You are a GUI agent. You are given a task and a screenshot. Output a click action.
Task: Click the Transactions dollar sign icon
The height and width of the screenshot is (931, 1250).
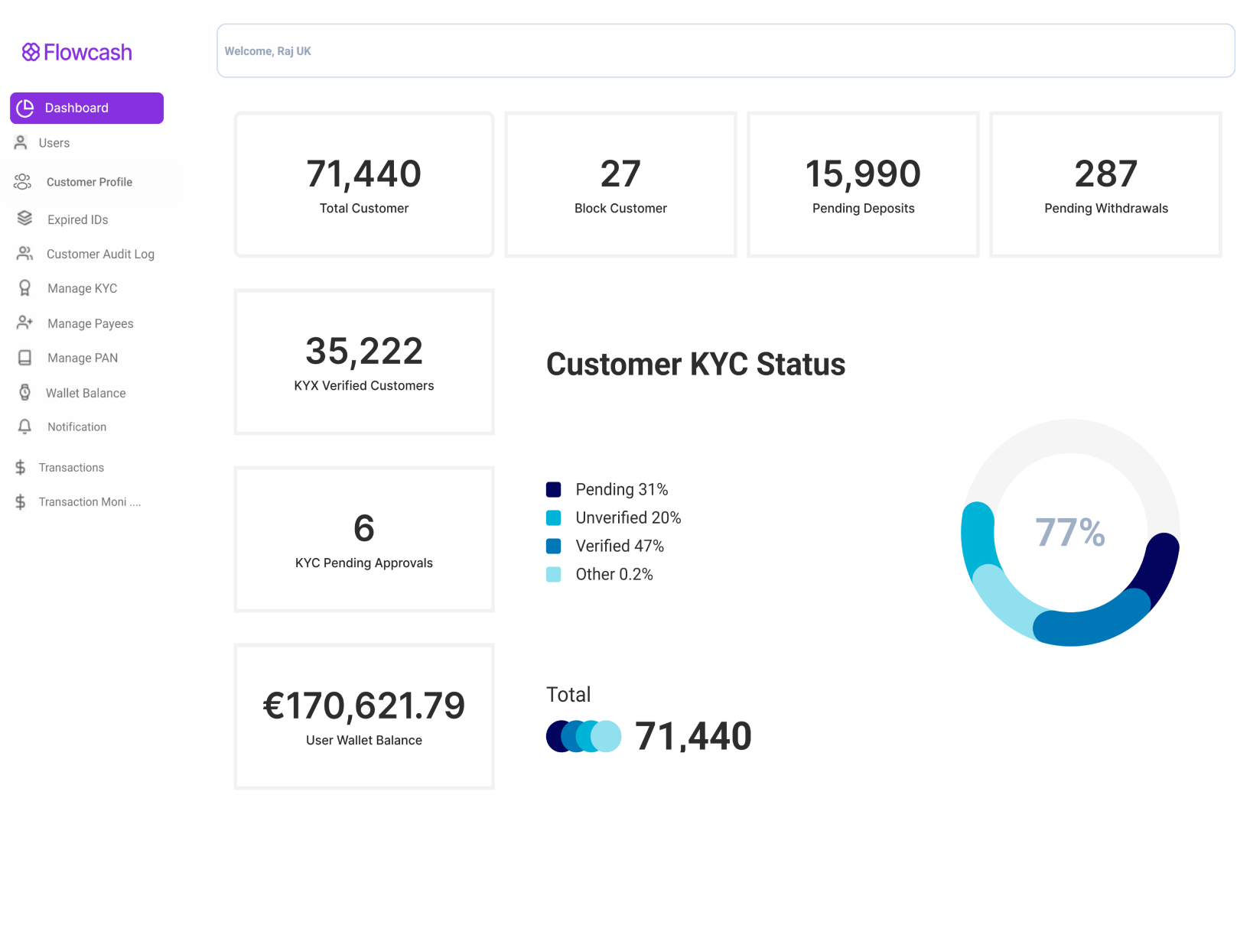coord(21,467)
